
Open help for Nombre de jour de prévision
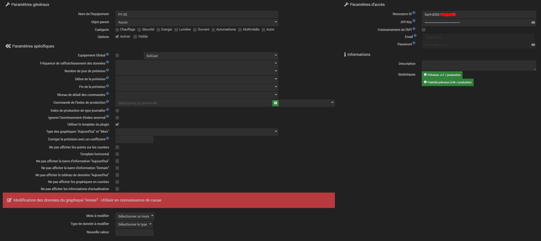click(108, 70)
